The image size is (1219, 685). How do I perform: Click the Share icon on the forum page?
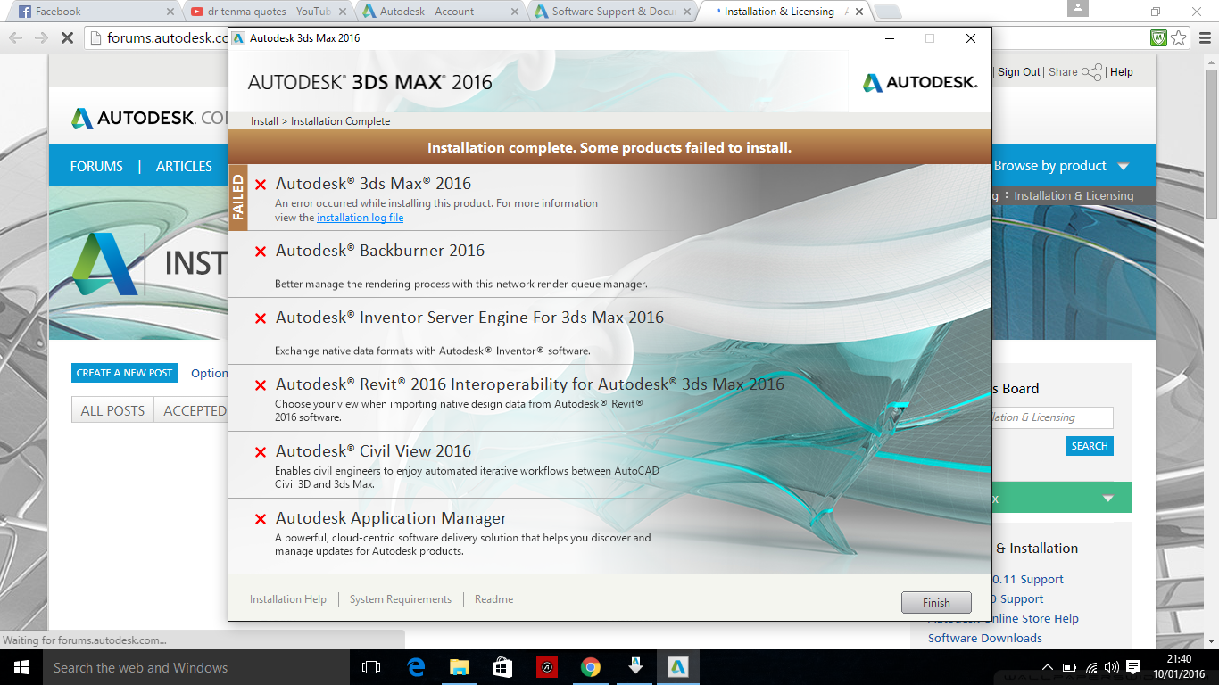1091,72
